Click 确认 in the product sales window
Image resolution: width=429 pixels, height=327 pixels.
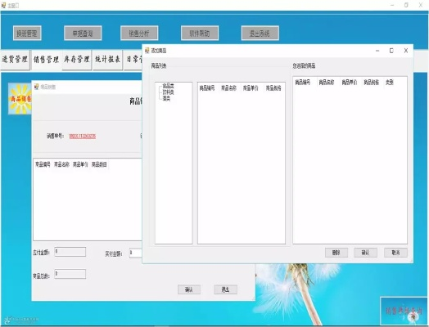pyautogui.click(x=189, y=289)
